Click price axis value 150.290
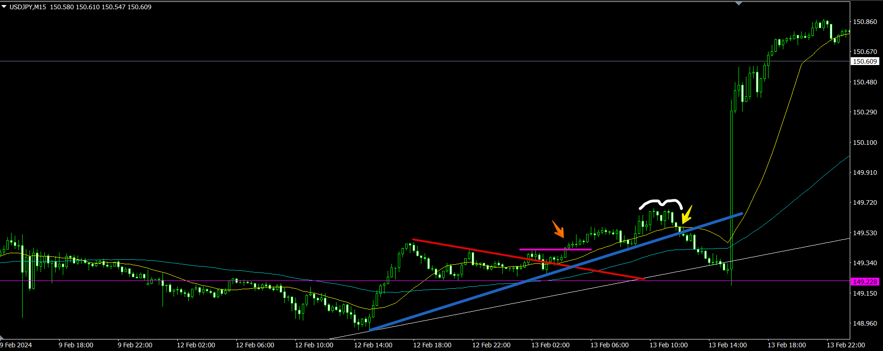Image resolution: width=883 pixels, height=351 pixels. (x=865, y=112)
